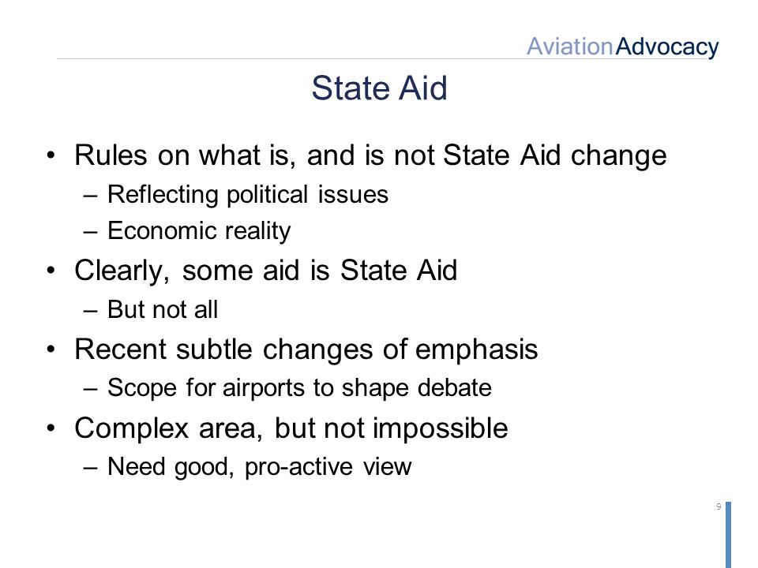Click the bullet dot before 'Rules on what is'

pyautogui.click(x=51, y=155)
